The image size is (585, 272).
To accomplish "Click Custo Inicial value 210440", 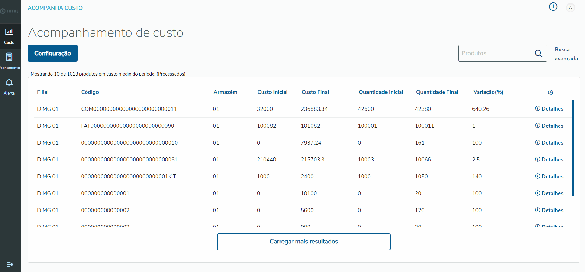I will pyautogui.click(x=266, y=160).
